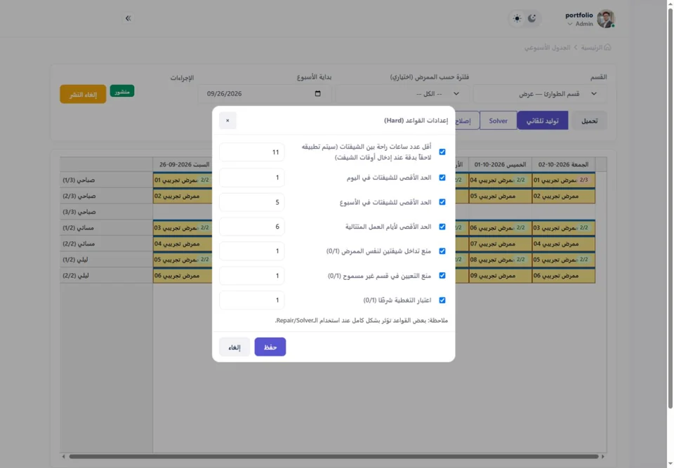The image size is (674, 468).
Task: Toggle coverage as condition checkbox
Action: (x=442, y=300)
